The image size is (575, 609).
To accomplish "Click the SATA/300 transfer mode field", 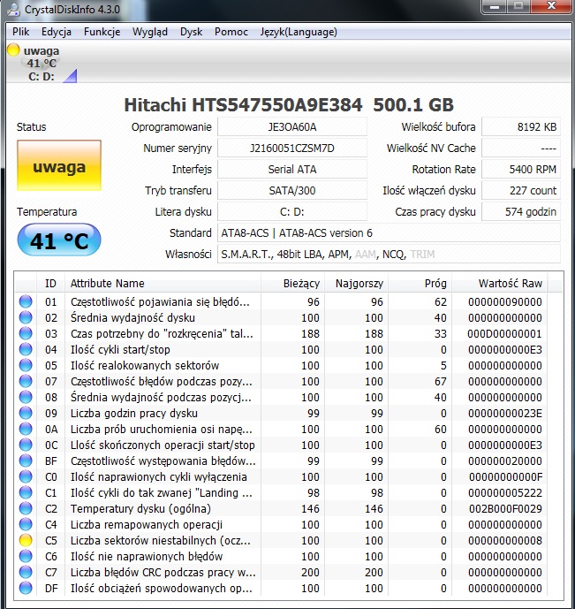I will (292, 190).
